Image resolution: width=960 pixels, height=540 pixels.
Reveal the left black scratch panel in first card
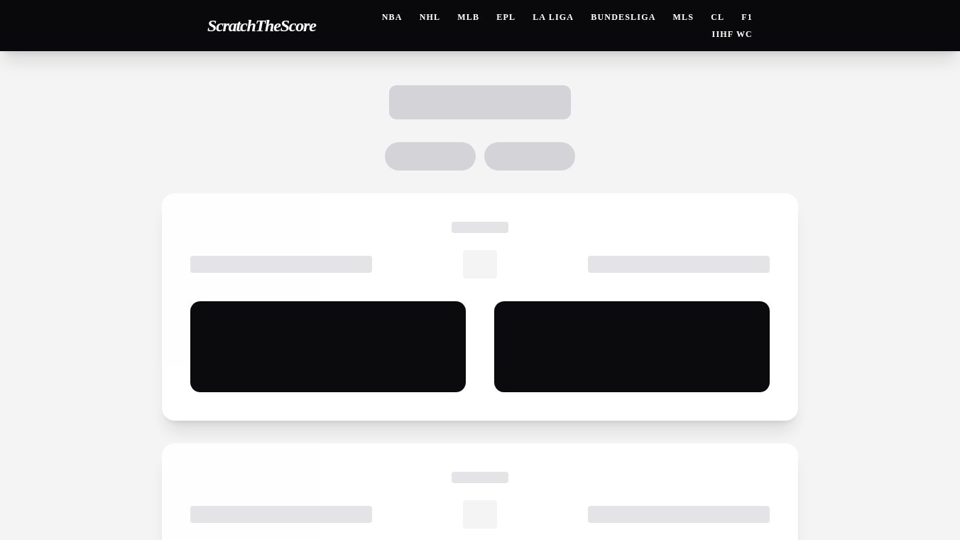(x=328, y=347)
